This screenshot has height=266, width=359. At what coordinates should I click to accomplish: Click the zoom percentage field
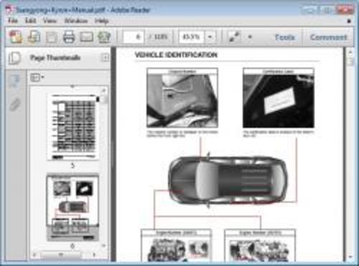pos(192,37)
